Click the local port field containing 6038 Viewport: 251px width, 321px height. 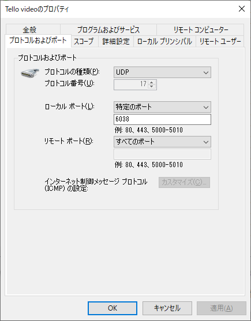[162, 119]
